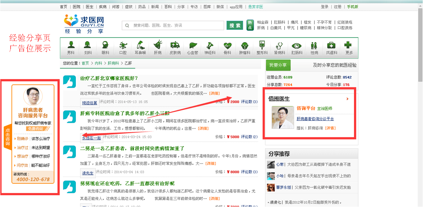Click the 肝病 liver disease icon
Viewport: 423px width, 207px height.
[158, 47]
